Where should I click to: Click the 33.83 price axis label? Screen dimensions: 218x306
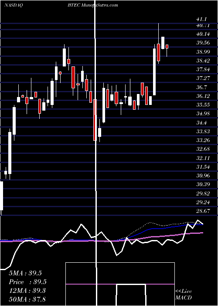[x=203, y=131]
